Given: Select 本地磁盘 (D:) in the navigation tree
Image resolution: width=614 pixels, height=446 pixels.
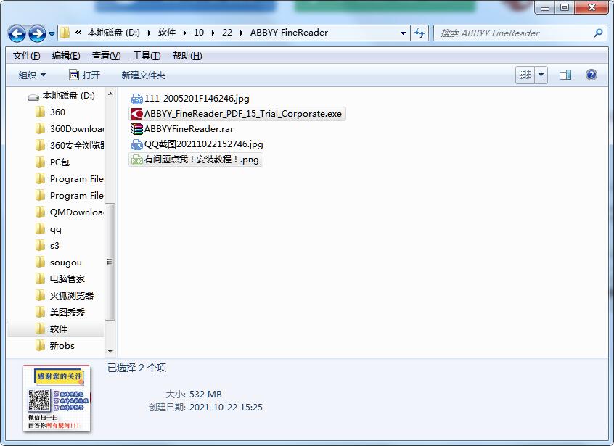Looking at the screenshot, I should (68, 96).
